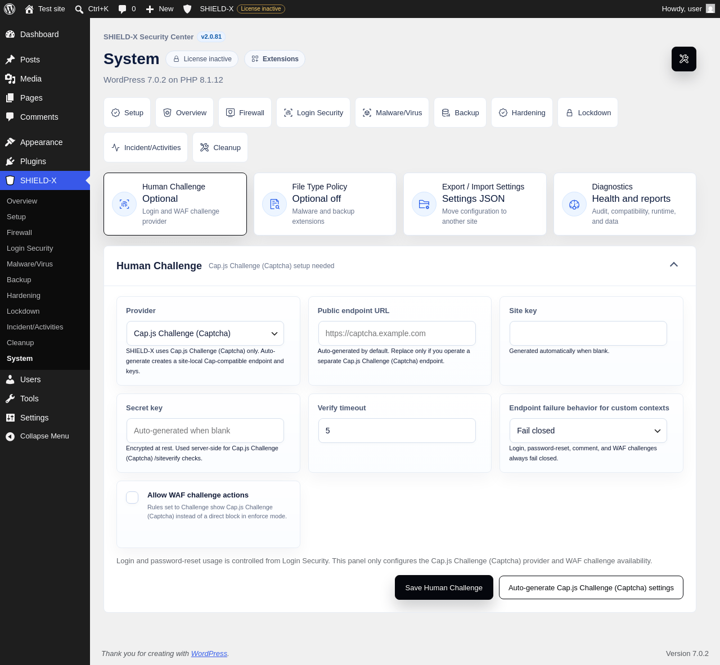Click the Cleanup tab's tools icon
720x665 pixels.
(204, 147)
